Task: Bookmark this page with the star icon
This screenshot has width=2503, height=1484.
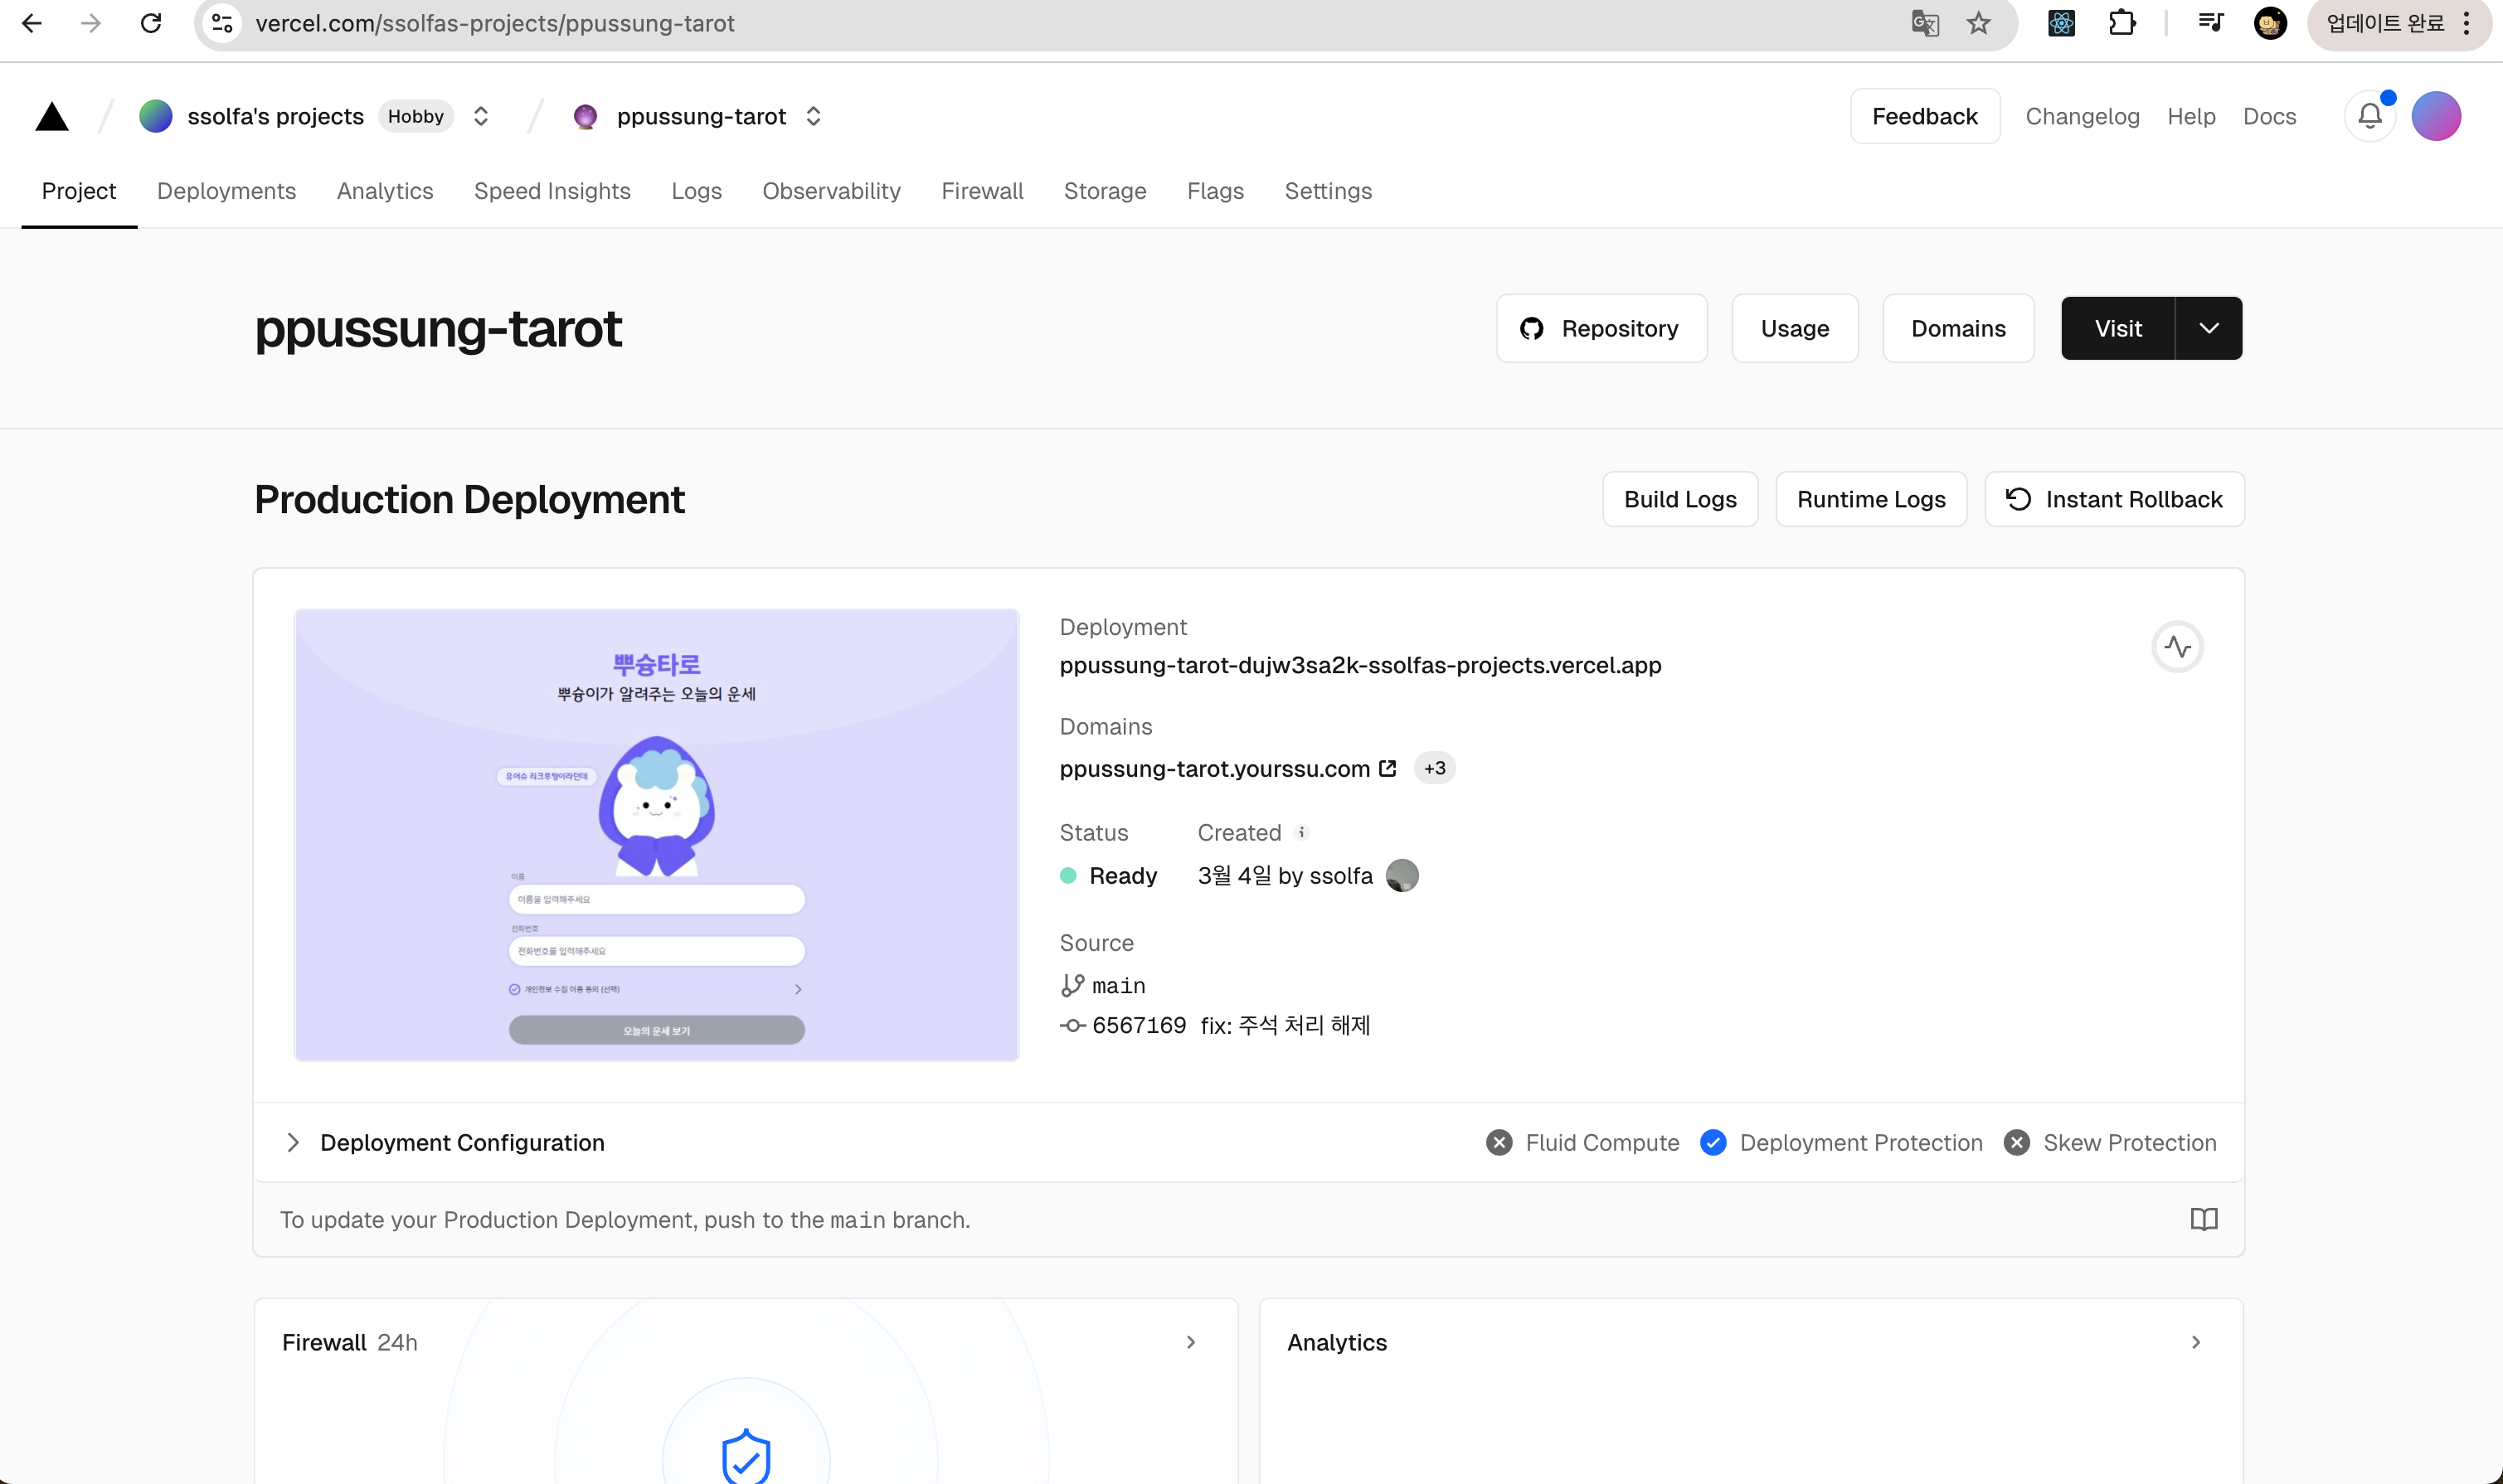Action: 1978,23
